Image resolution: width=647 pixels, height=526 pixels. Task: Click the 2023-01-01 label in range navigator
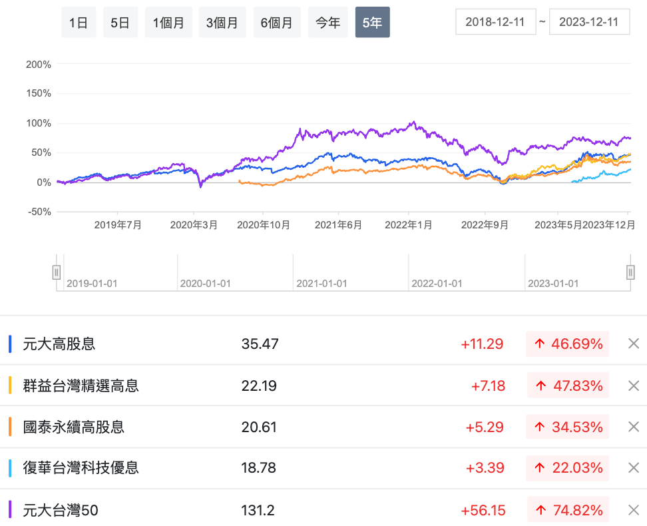[553, 284]
